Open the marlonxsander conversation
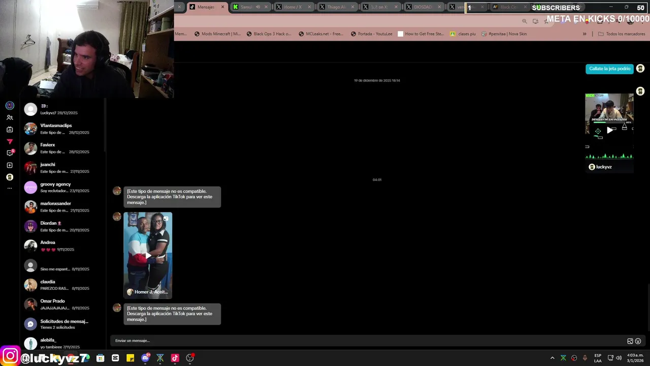Image resolution: width=650 pixels, height=366 pixels. (63, 207)
